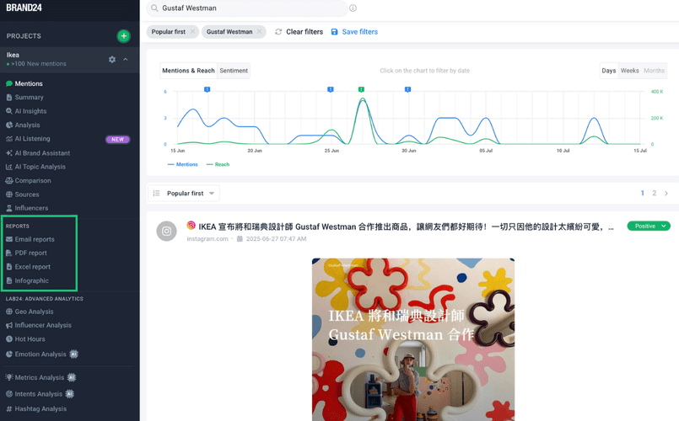
Task: Click the Influencers person icon
Action: [9, 208]
